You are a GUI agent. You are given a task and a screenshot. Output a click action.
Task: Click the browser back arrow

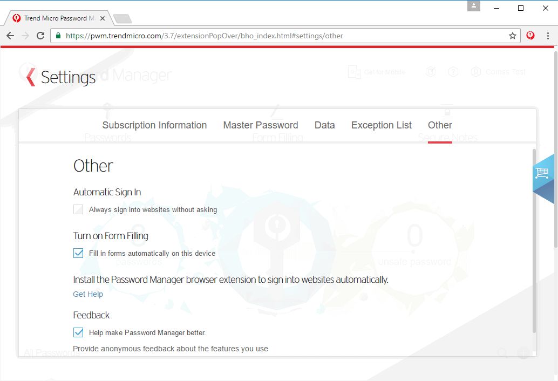pos(10,36)
